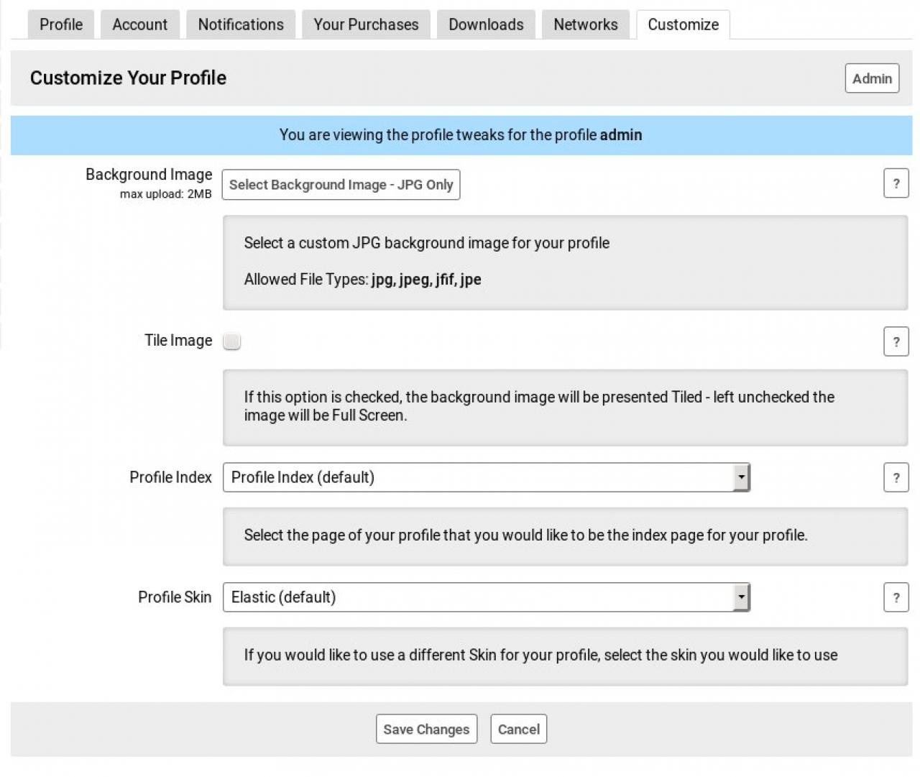Click the Profile Skin dropdown arrow

click(741, 597)
